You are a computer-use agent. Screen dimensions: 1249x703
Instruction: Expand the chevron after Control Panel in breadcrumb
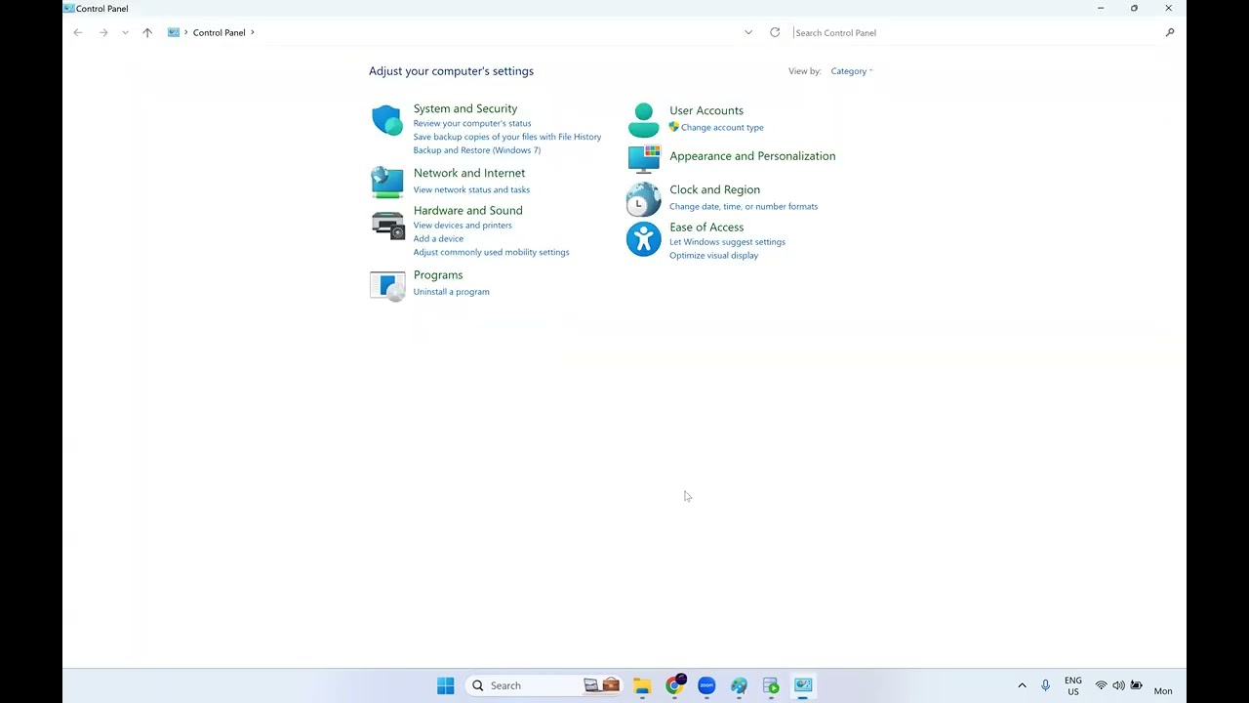click(252, 32)
